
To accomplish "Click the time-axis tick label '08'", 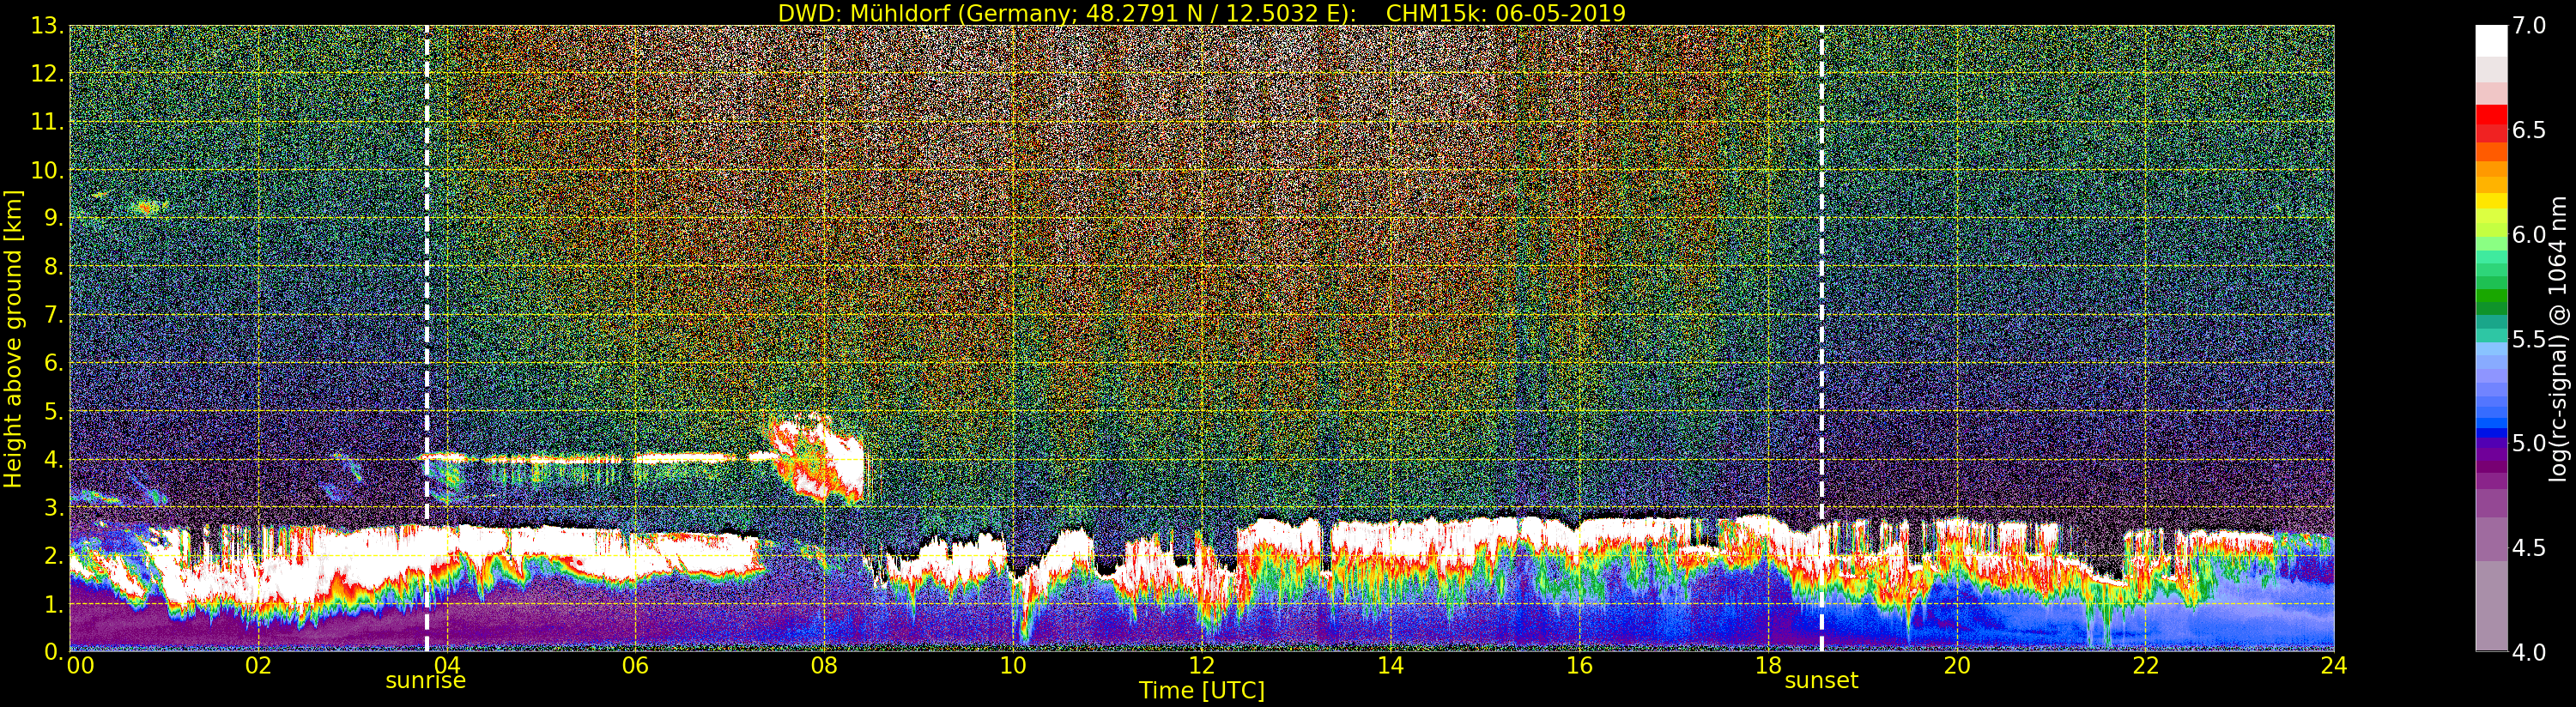I will pyautogui.click(x=824, y=666).
